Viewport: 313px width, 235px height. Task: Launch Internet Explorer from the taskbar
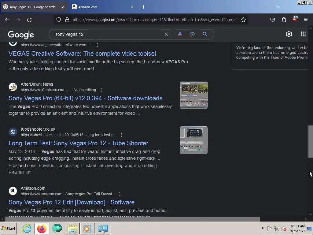pyautogui.click(x=27, y=229)
